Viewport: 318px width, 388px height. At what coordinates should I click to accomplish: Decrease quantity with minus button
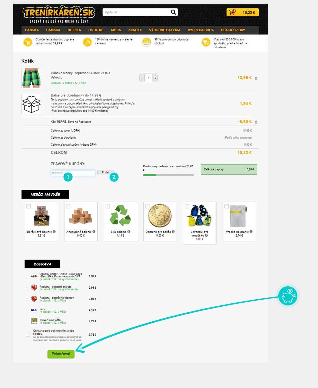[142, 78]
